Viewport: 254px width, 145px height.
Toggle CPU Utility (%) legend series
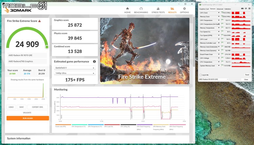click(x=128, y=126)
